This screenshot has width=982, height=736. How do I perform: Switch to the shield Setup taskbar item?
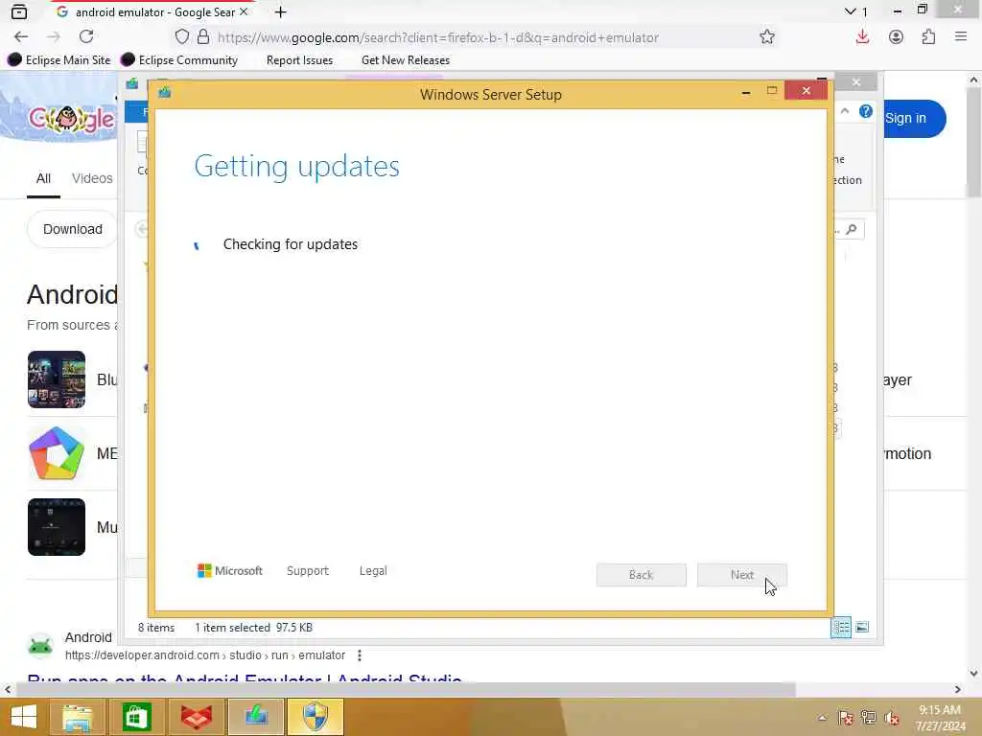316,717
